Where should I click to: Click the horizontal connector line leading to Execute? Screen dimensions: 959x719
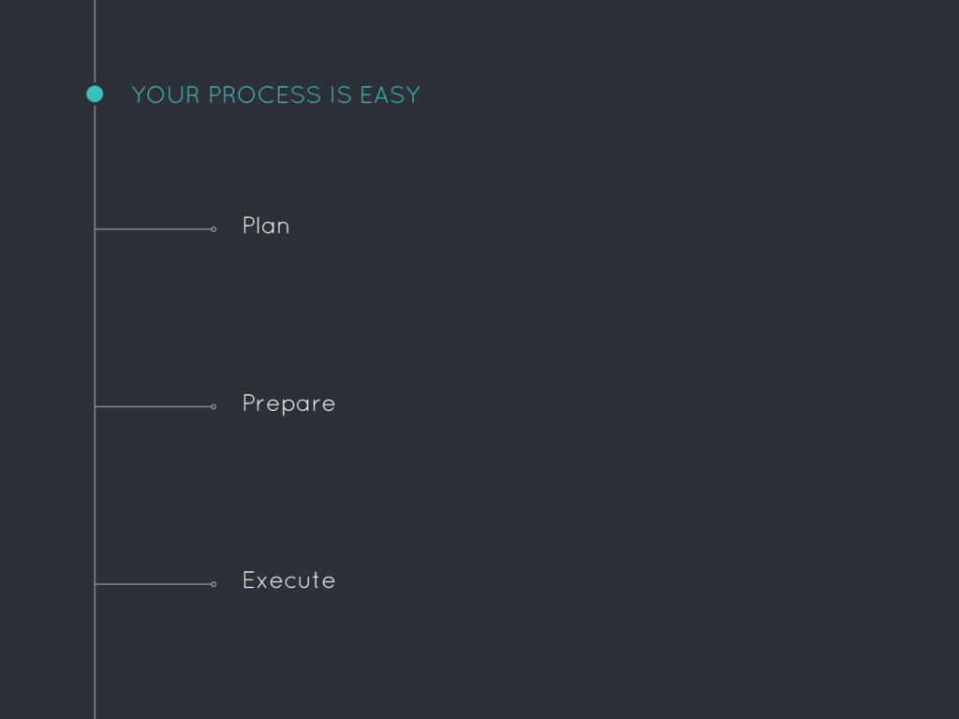(153, 584)
